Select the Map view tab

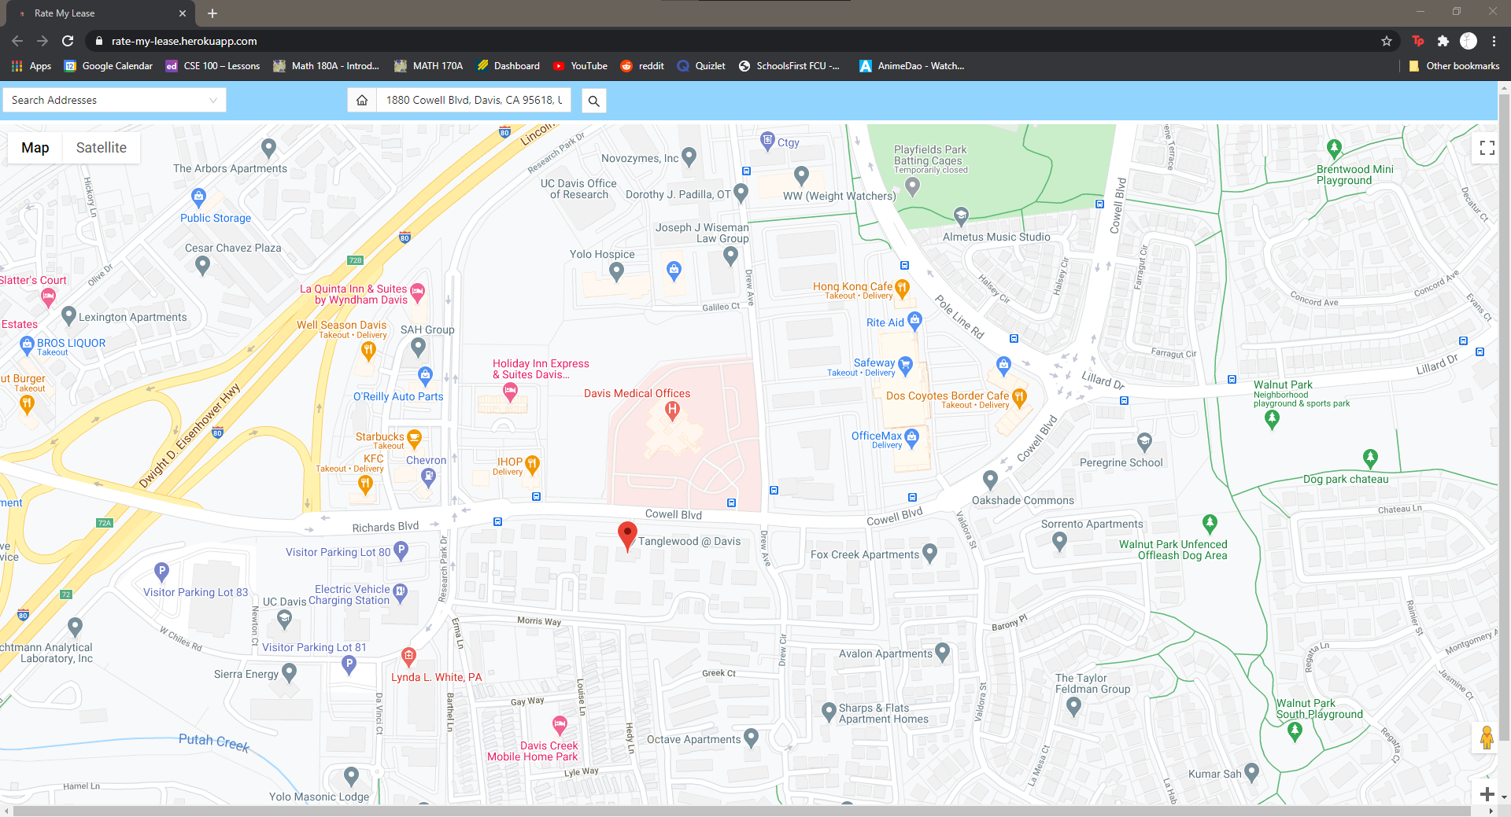[x=35, y=148]
